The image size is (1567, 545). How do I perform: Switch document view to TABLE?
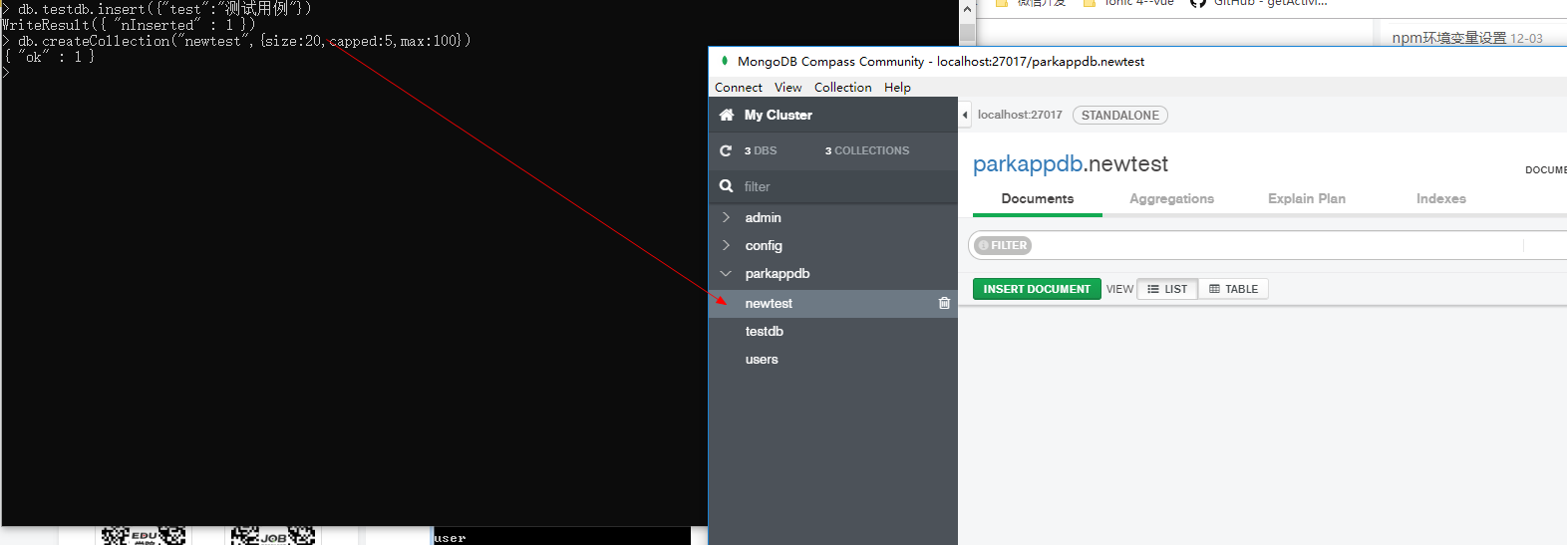pyautogui.click(x=1233, y=289)
